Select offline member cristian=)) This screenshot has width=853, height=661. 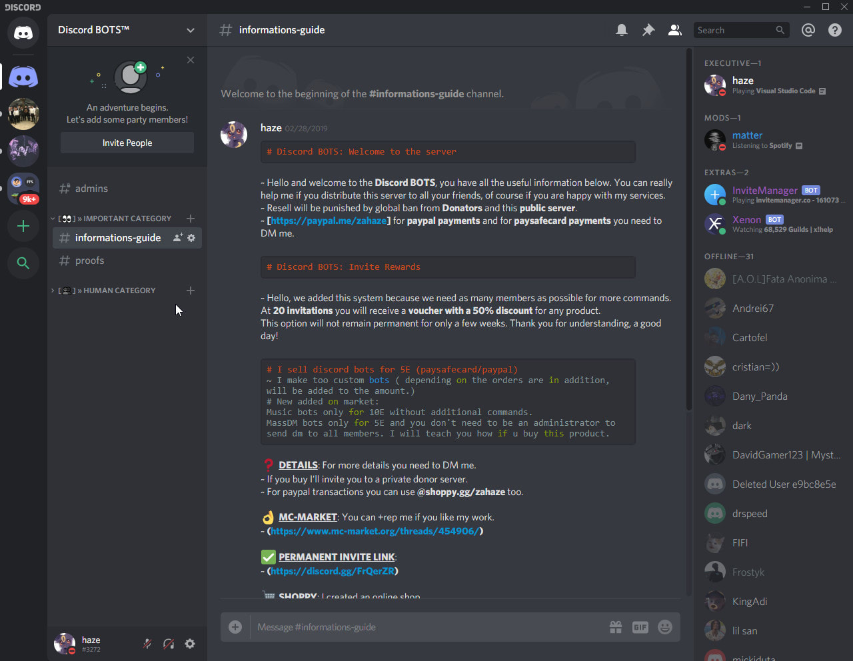click(x=773, y=366)
